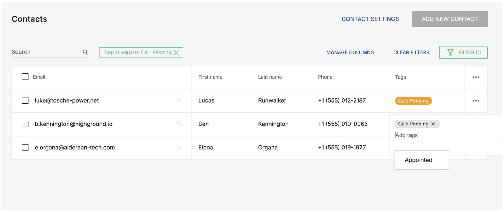
Task: Click the search magnifier icon
Action: coord(86,52)
